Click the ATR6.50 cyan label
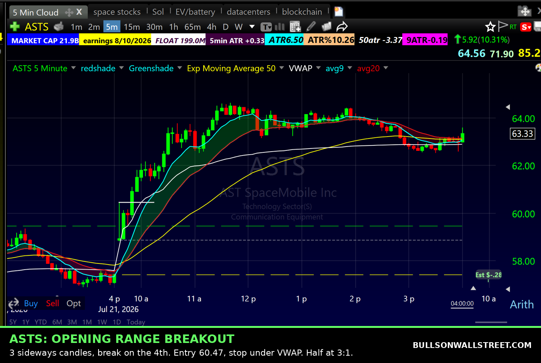 (284, 40)
